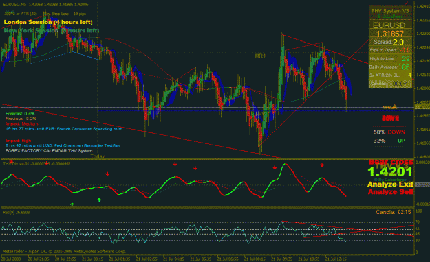
Task: Click the '21 Jul 12:15' time axis label
Action: [336, 259]
